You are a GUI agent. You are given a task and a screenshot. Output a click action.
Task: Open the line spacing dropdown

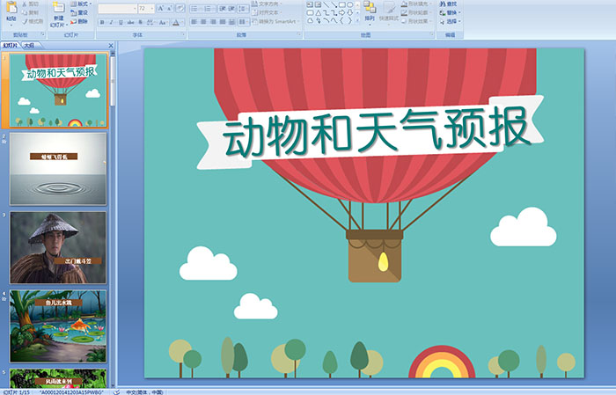tap(243, 9)
